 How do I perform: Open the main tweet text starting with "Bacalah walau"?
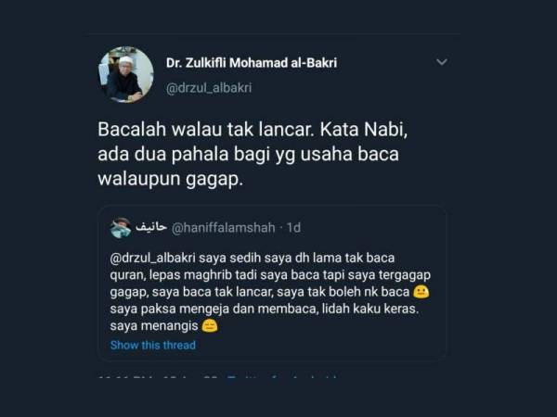(x=253, y=154)
